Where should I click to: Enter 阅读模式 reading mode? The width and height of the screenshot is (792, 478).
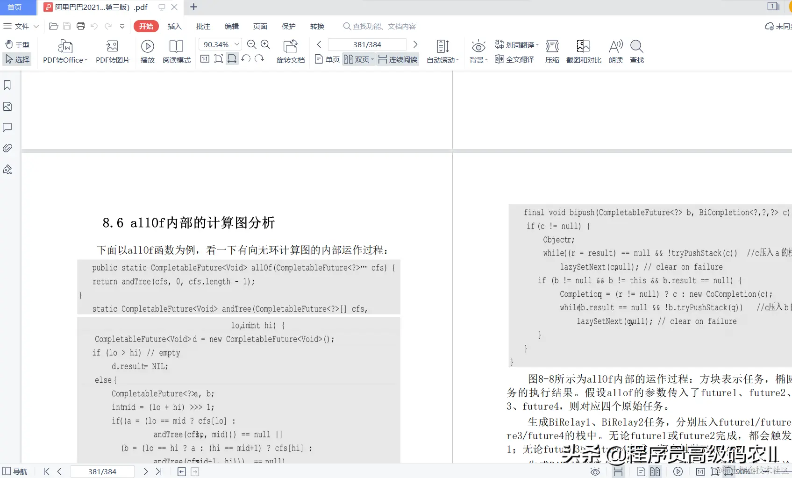[176, 51]
